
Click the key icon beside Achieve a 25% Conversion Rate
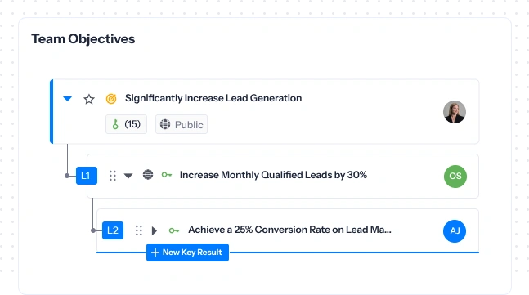pos(174,230)
